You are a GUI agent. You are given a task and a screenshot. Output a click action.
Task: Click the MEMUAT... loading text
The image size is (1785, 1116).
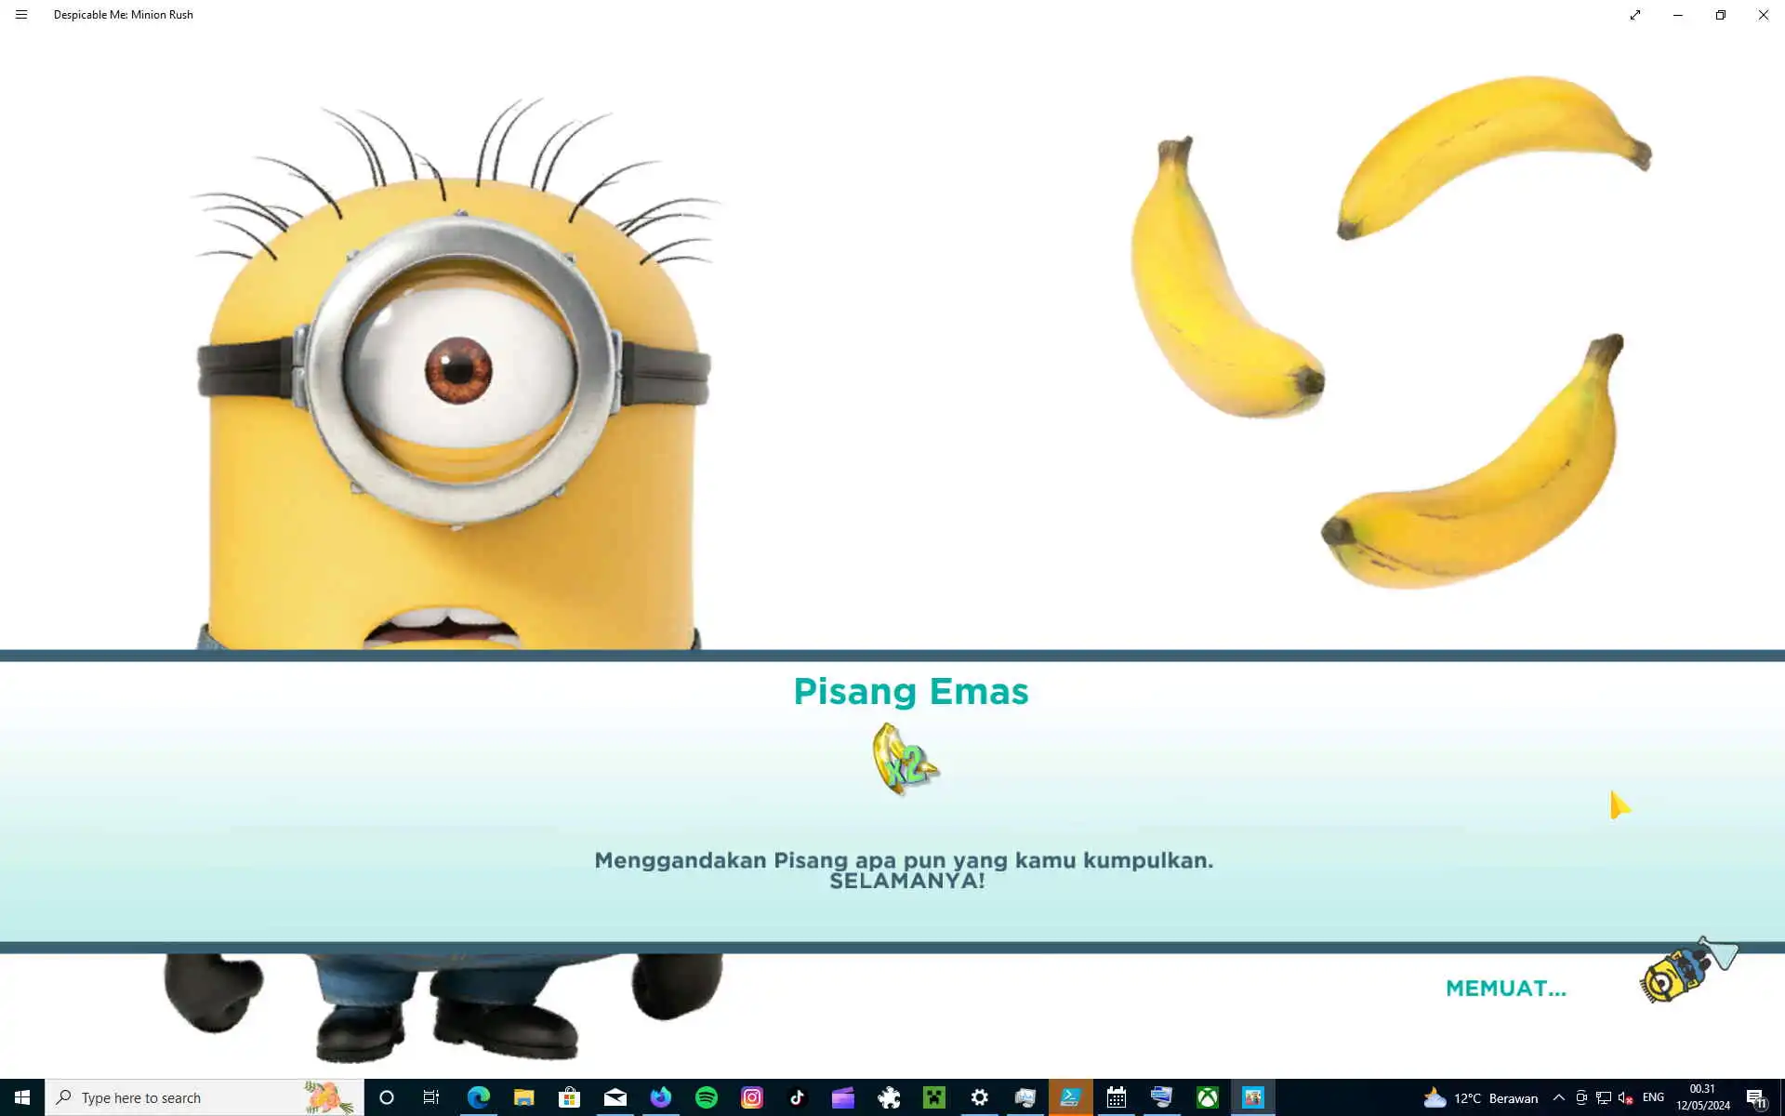1505,989
